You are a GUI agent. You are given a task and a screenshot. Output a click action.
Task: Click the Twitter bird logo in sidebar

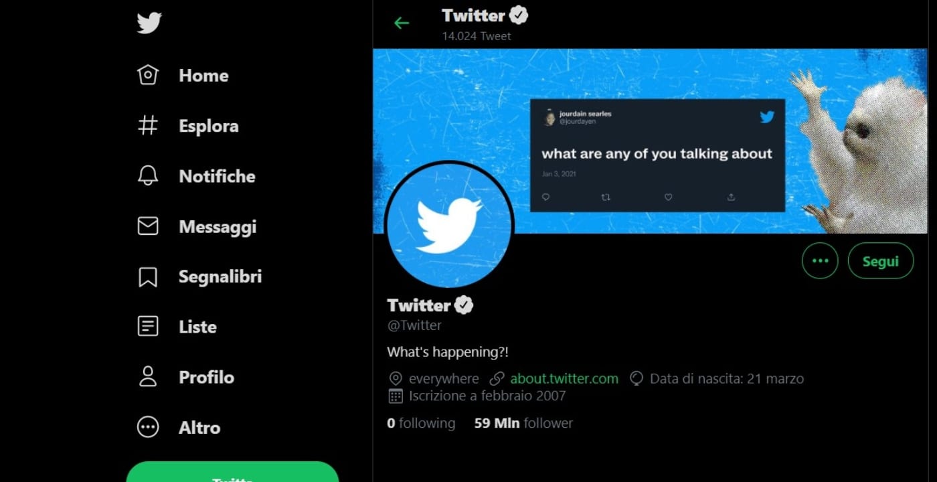click(147, 23)
